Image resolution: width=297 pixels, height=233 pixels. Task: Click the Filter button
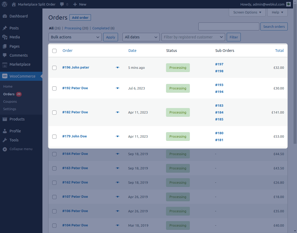[234, 37]
